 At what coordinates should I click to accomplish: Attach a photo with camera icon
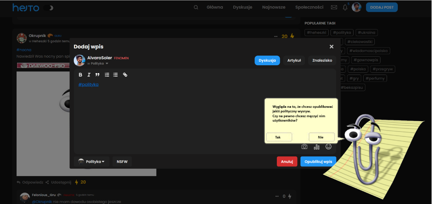tap(304, 147)
